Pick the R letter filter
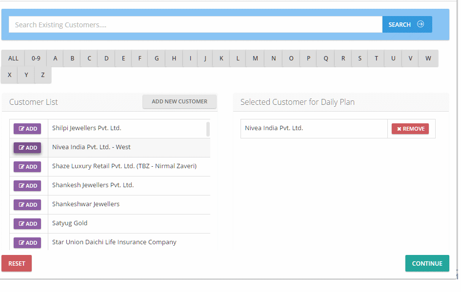This screenshot has height=292, width=461. click(343, 58)
